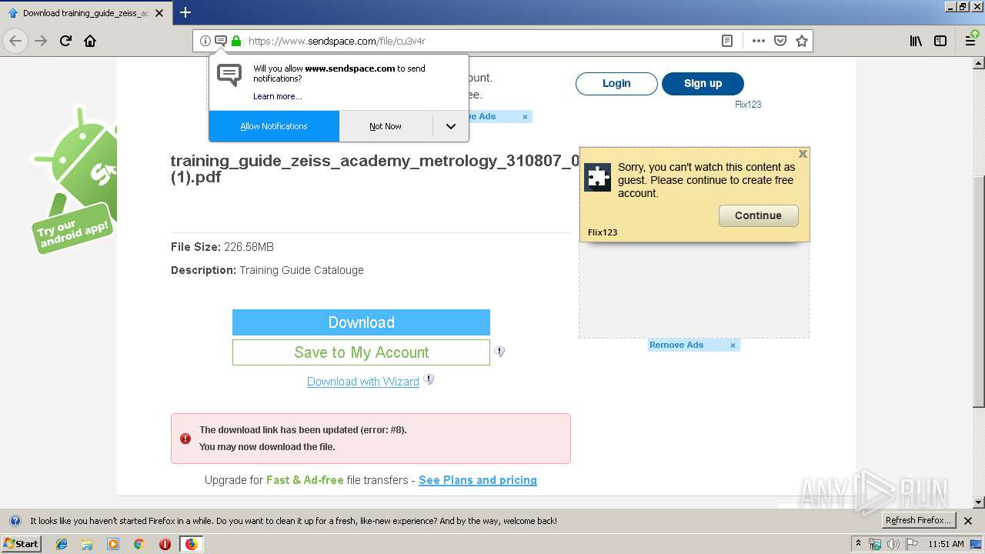The height and width of the screenshot is (554, 985).
Task: Allow Notifications for sendspace
Action: [274, 126]
